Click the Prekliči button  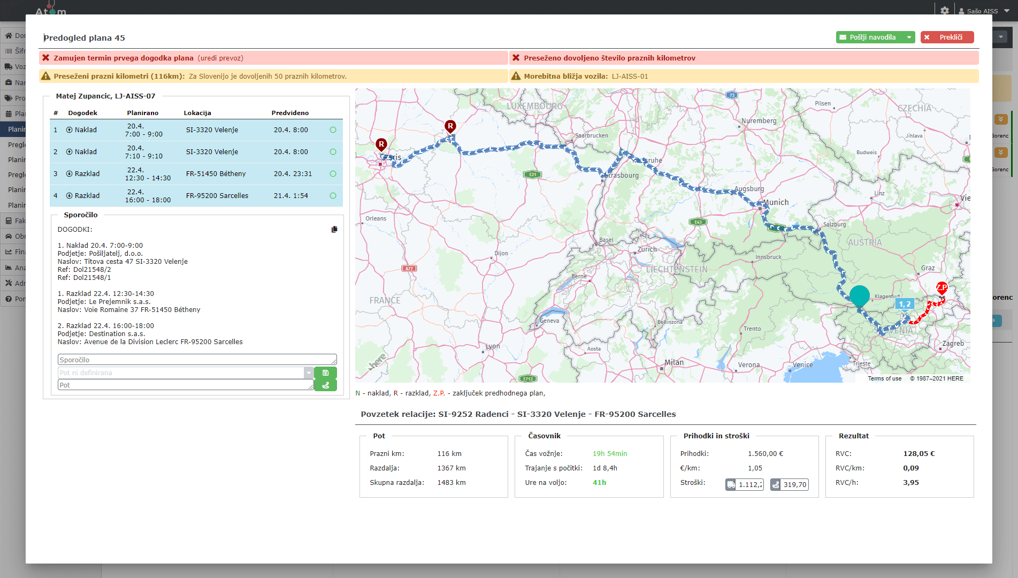[947, 37]
